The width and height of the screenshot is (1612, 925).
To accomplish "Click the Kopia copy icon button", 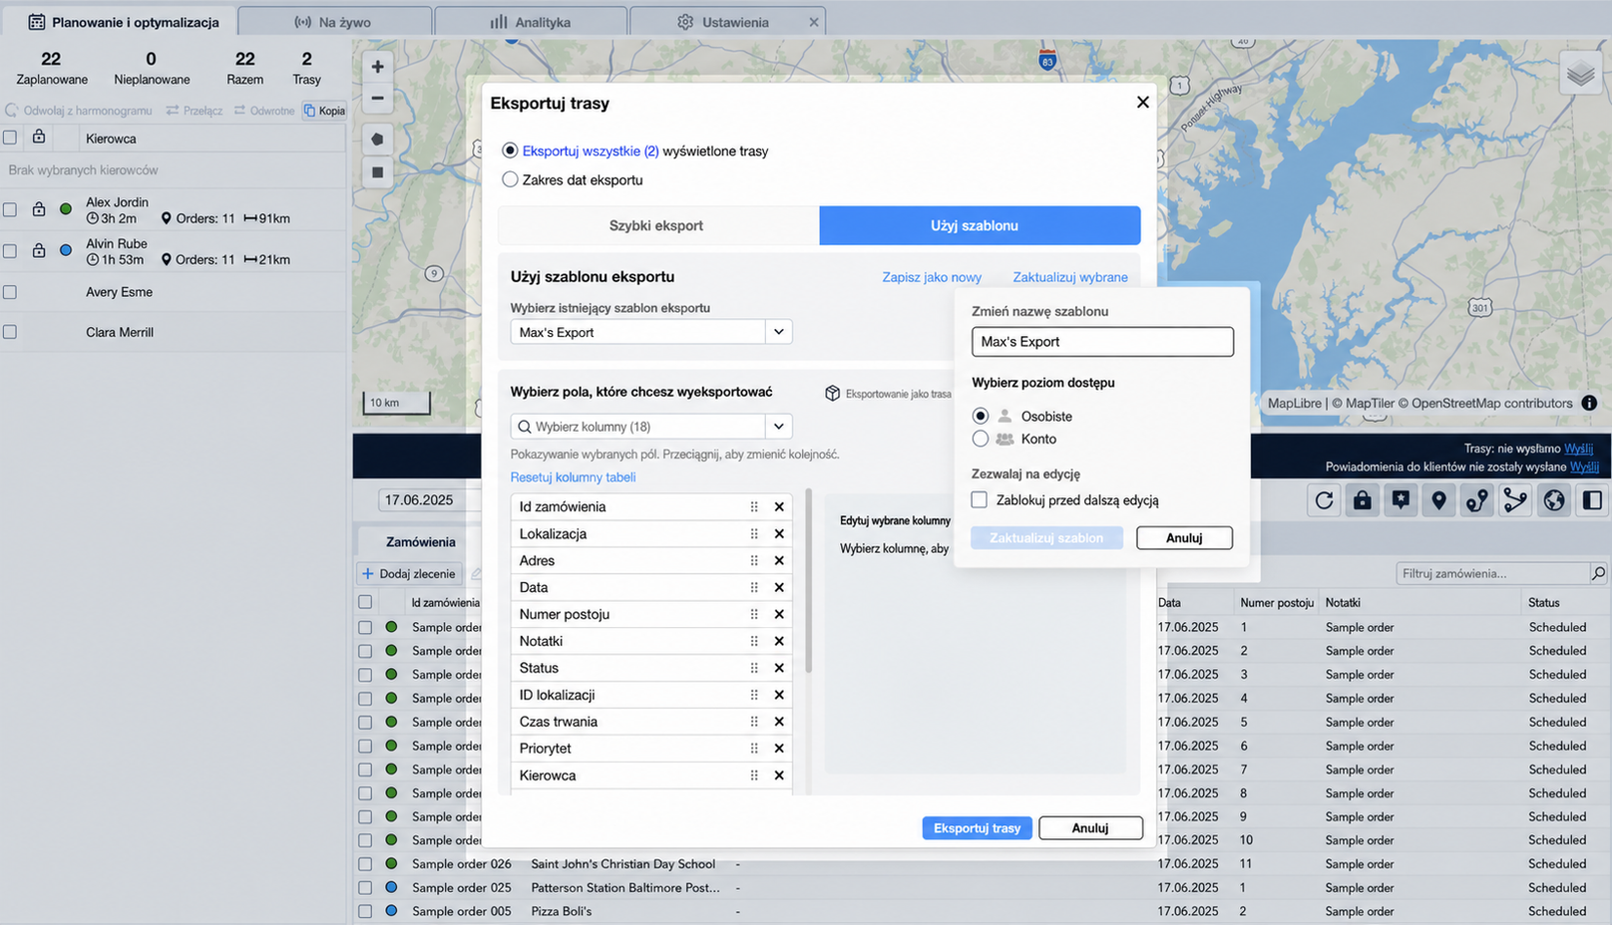I will coord(324,111).
